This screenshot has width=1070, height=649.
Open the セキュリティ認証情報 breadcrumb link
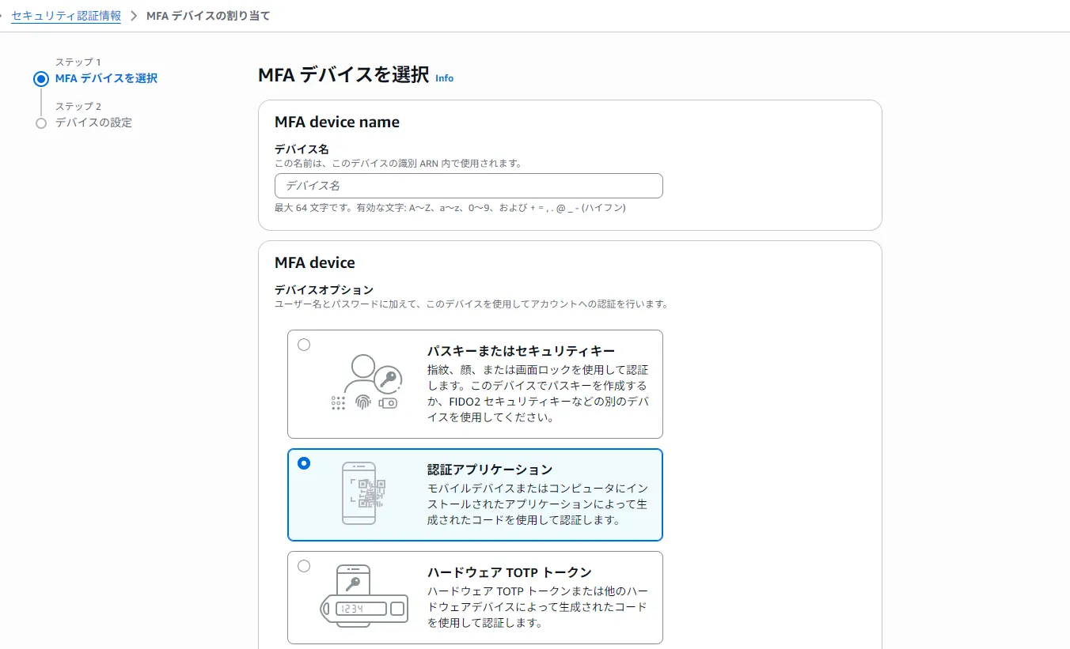(66, 15)
